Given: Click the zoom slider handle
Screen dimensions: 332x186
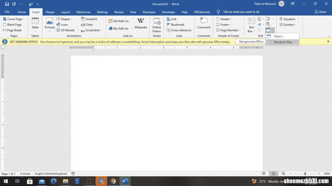Looking at the screenshot, I should (x=305, y=173).
